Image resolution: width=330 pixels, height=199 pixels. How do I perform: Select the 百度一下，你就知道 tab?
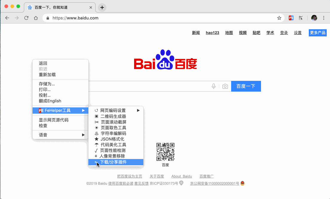(x=60, y=7)
